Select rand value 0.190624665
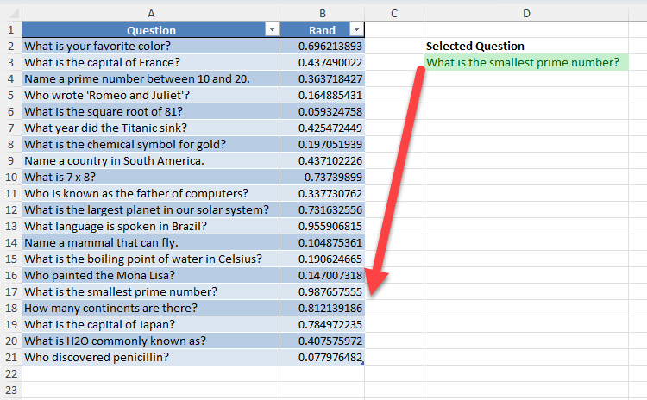Image resolution: width=647 pixels, height=400 pixels. click(323, 259)
